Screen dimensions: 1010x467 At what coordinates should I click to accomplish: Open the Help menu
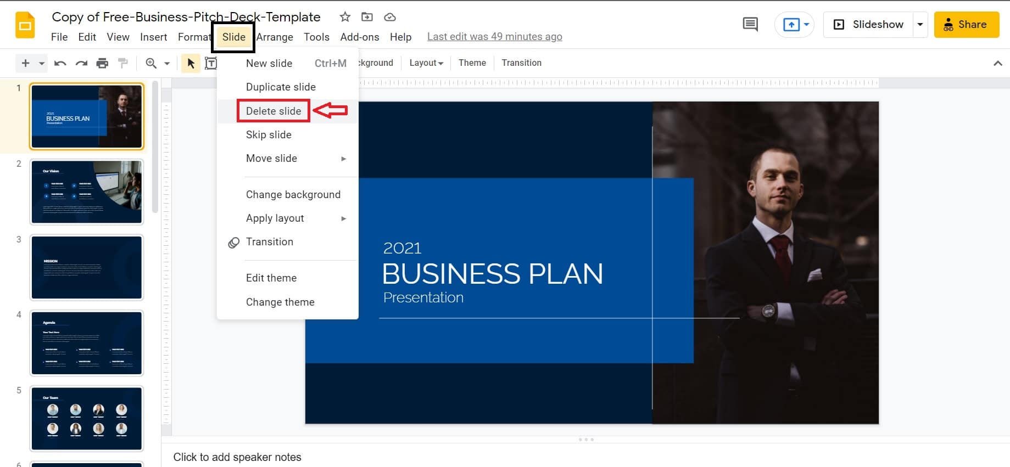coord(400,37)
